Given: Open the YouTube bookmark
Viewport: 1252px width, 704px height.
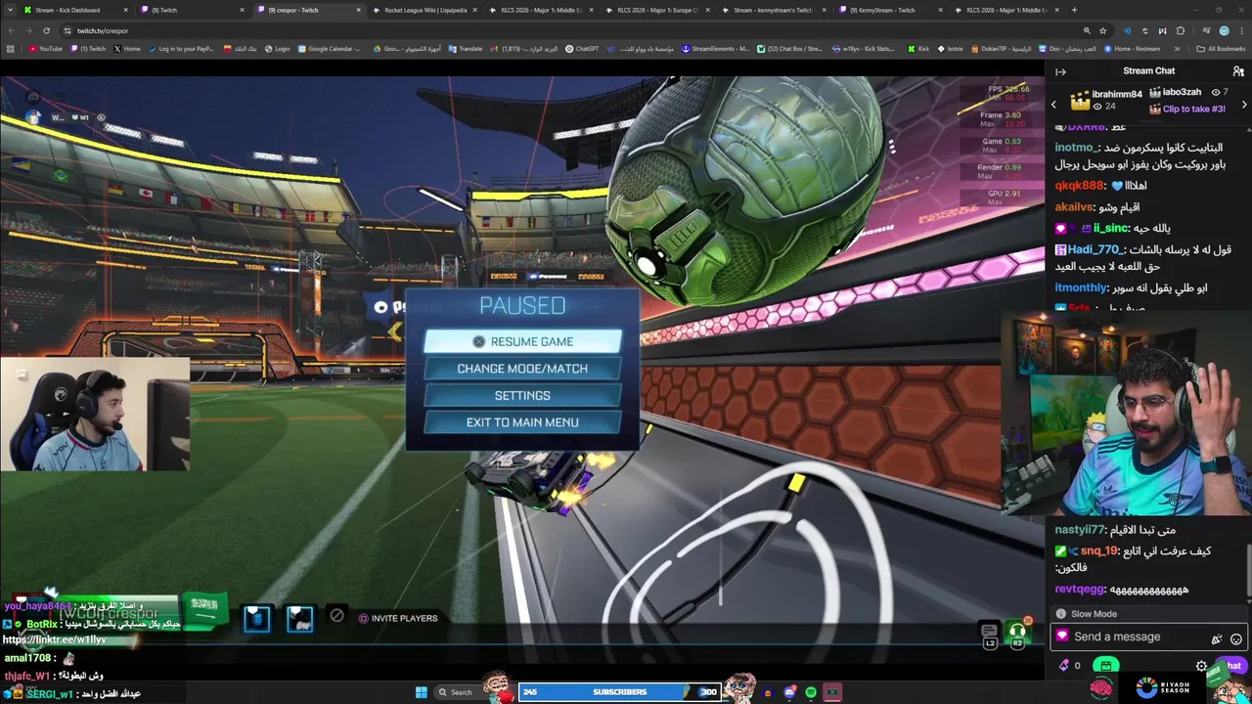Looking at the screenshot, I should click(x=45, y=48).
